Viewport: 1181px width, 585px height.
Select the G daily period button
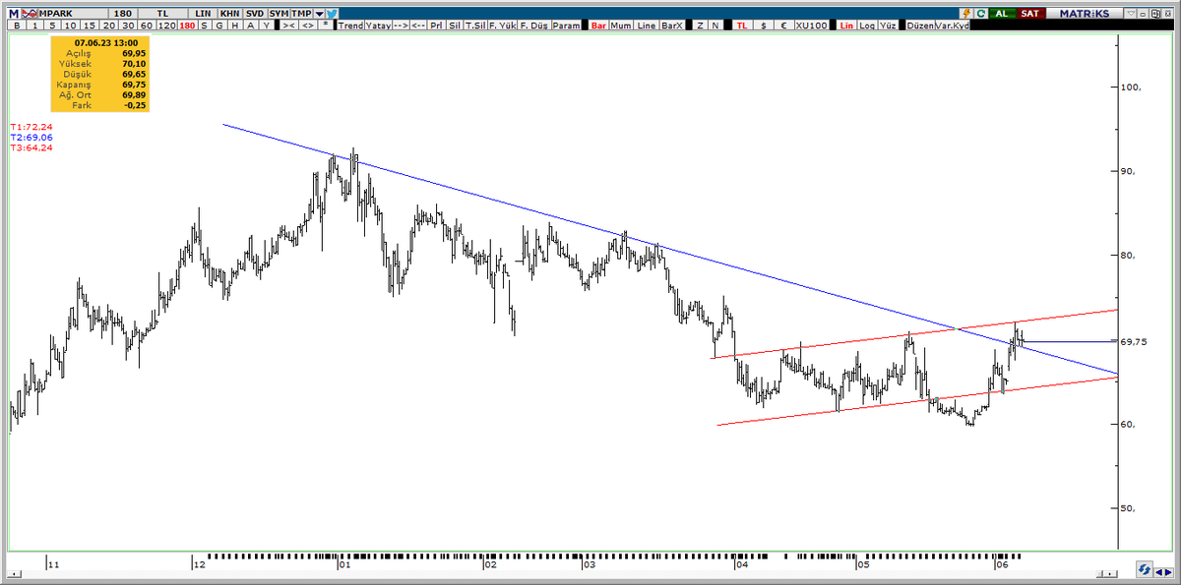point(220,26)
